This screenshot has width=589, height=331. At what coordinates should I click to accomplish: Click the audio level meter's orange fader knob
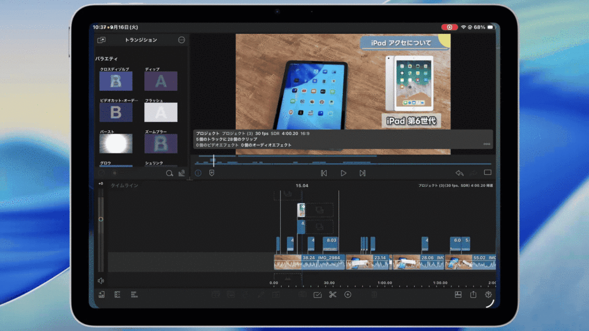tap(101, 219)
